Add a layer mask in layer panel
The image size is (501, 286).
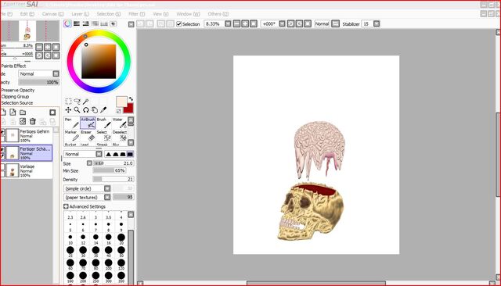pos(52,113)
